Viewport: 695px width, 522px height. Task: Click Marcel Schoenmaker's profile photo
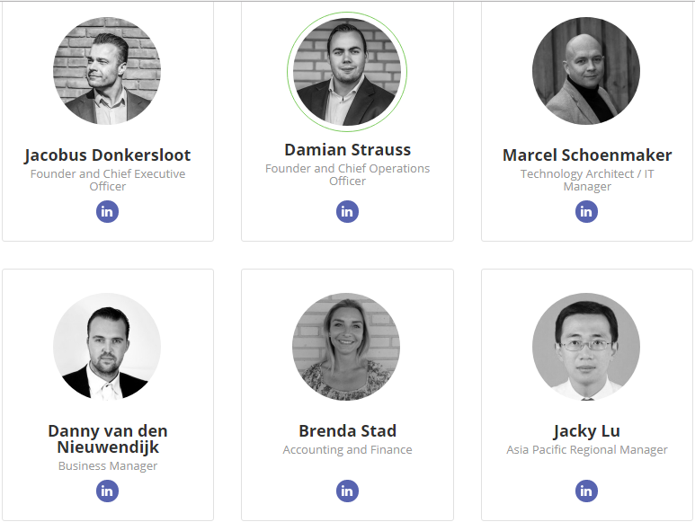pyautogui.click(x=586, y=71)
